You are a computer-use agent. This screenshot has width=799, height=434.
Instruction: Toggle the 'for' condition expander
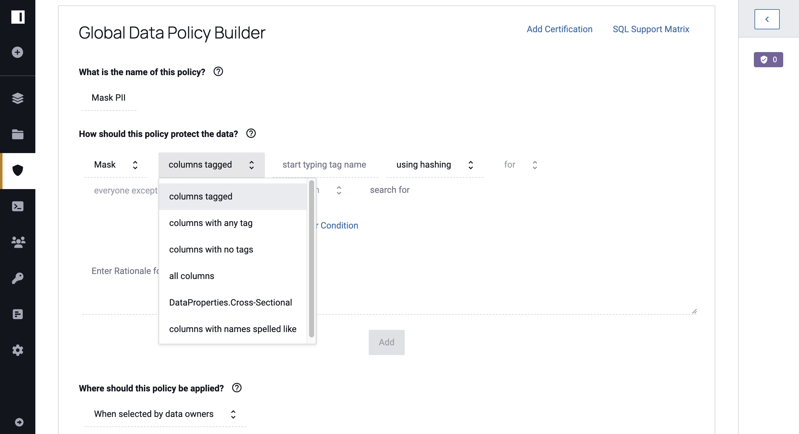(534, 165)
